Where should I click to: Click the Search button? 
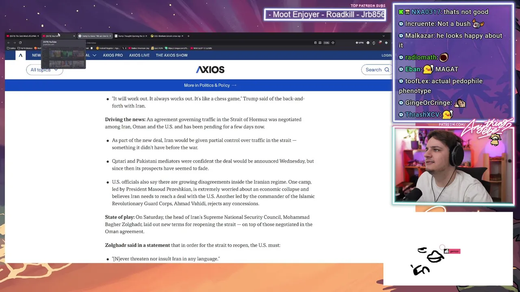click(377, 70)
